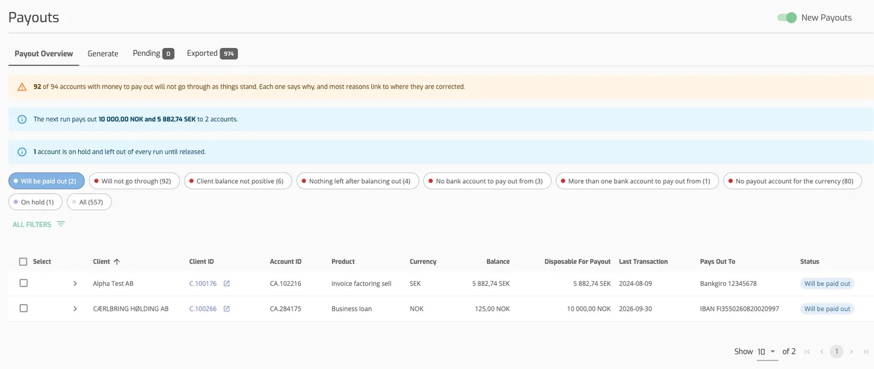Open the Payout Overview tab

pos(44,53)
